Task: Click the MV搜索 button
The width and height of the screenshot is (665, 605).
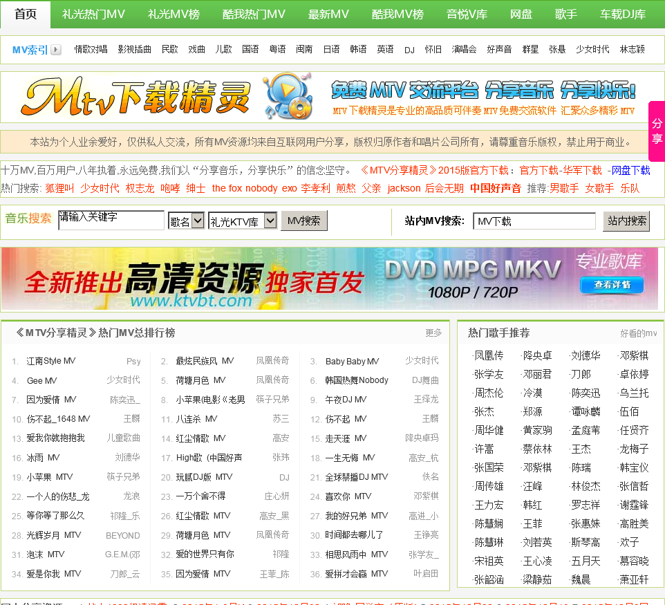Action: click(304, 221)
